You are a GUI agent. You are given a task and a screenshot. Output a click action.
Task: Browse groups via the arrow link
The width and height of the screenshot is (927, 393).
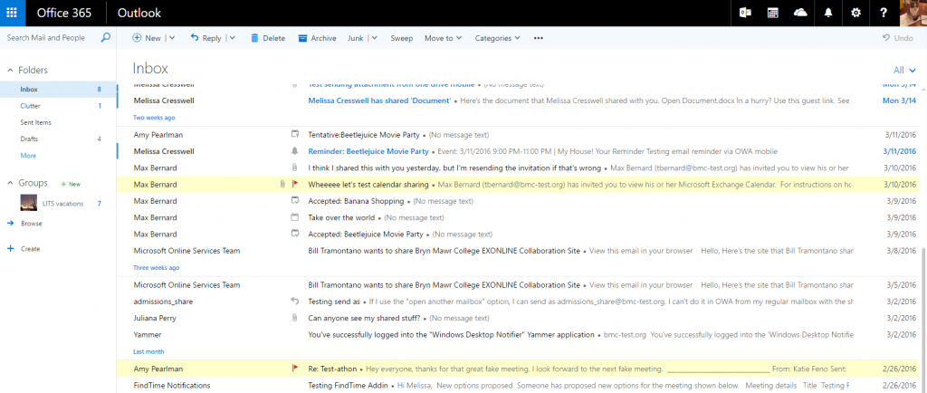(24, 224)
